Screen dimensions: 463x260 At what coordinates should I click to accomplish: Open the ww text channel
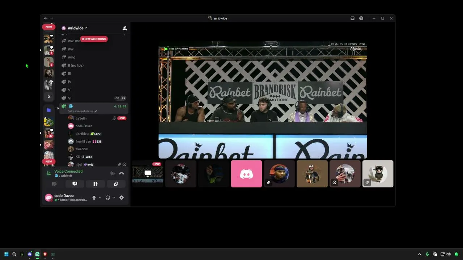pyautogui.click(x=93, y=49)
